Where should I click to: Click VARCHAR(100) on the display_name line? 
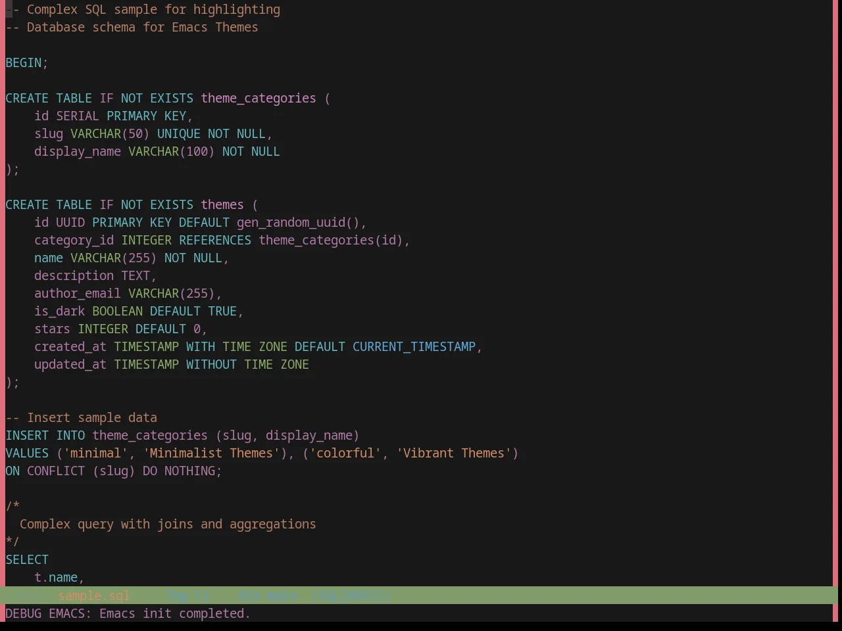click(x=172, y=151)
